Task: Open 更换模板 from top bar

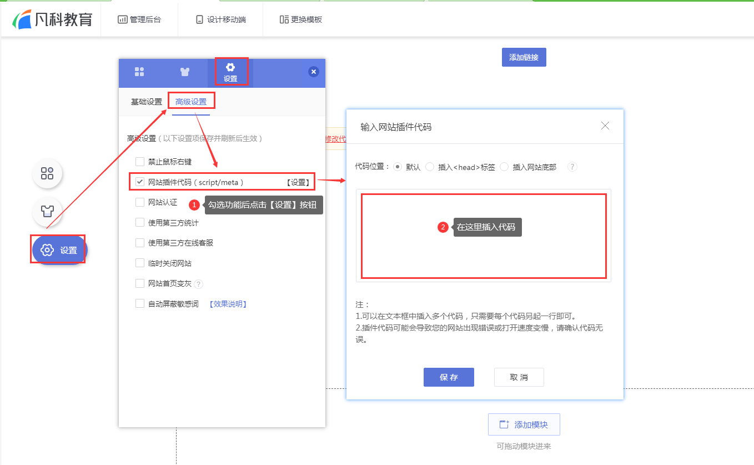Action: (301, 19)
